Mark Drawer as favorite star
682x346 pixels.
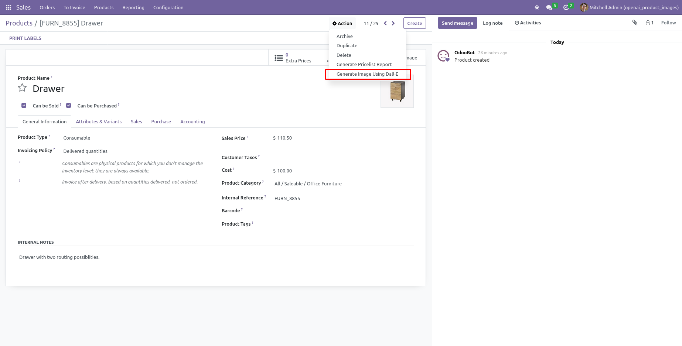(x=22, y=88)
